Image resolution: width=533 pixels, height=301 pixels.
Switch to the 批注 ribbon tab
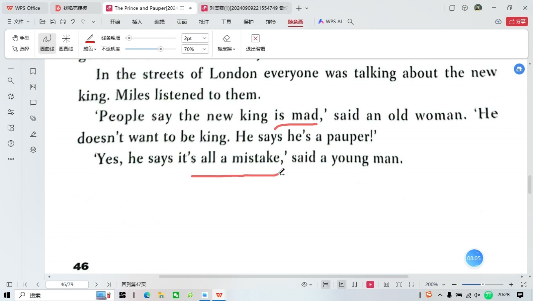point(204,22)
